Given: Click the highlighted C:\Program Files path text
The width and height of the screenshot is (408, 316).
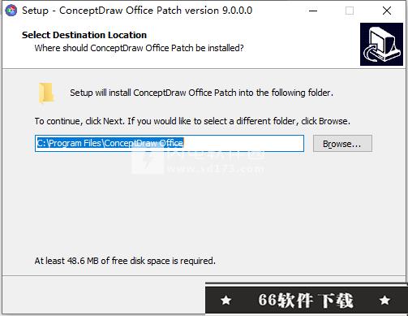Looking at the screenshot, I should (x=110, y=143).
